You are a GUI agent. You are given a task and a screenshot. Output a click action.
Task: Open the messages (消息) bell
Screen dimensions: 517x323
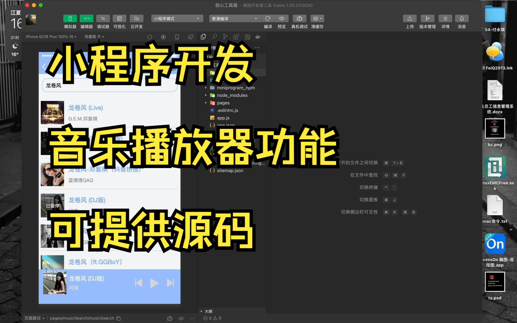pos(462,19)
